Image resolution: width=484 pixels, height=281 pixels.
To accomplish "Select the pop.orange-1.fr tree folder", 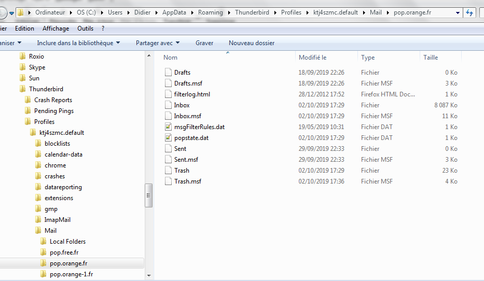I will point(71,274).
